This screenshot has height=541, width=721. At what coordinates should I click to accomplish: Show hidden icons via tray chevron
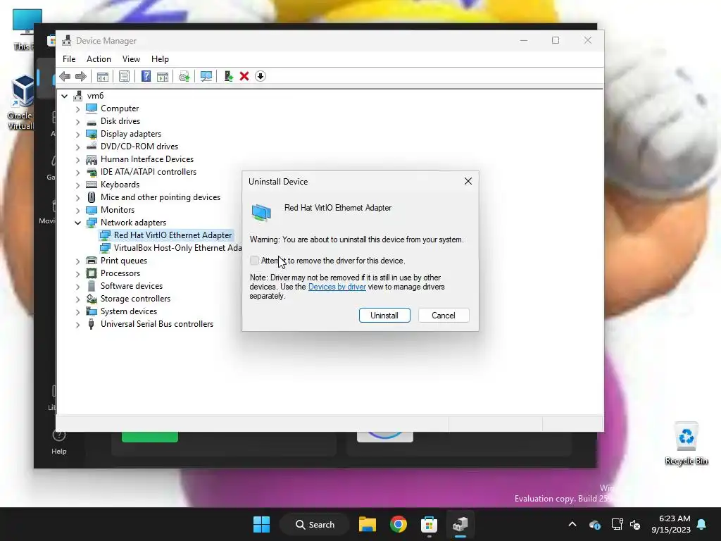click(572, 524)
